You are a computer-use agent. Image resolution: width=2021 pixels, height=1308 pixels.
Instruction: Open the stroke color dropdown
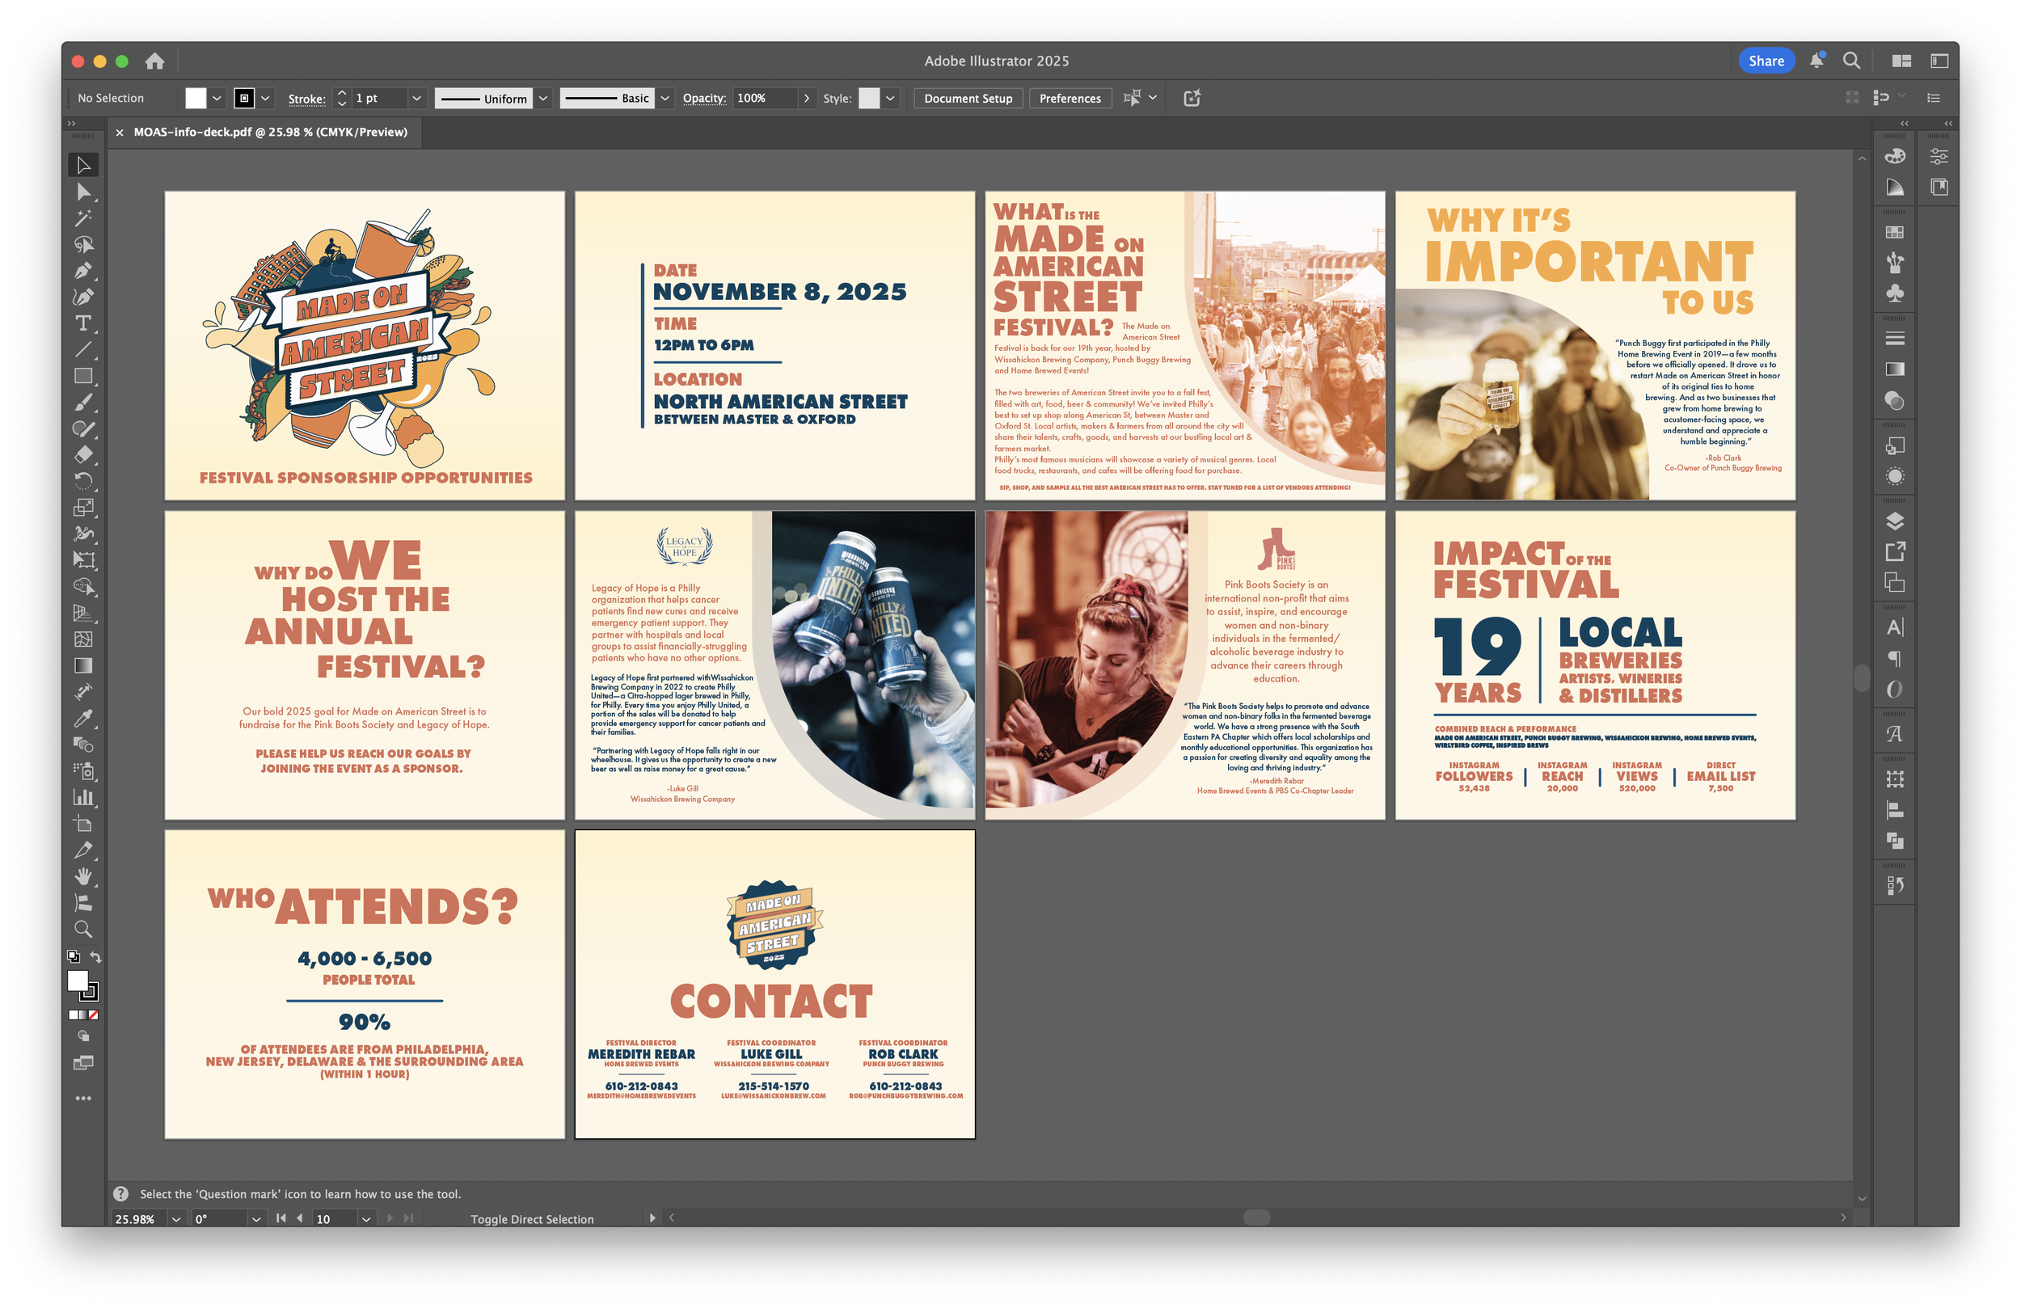click(265, 99)
